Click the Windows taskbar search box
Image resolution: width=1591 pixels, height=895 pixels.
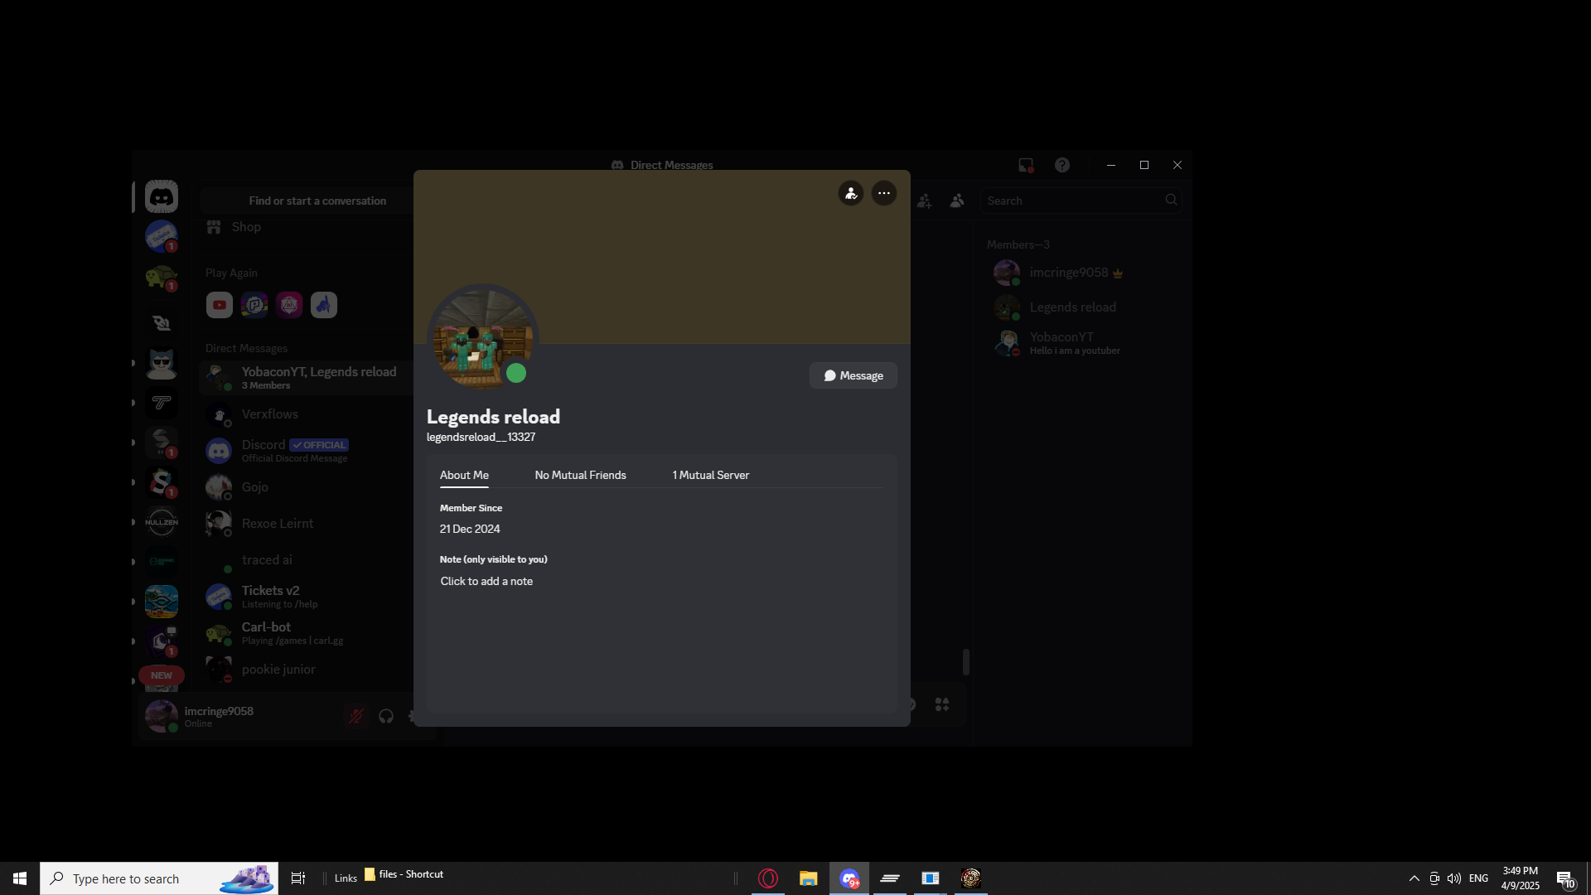click(159, 878)
